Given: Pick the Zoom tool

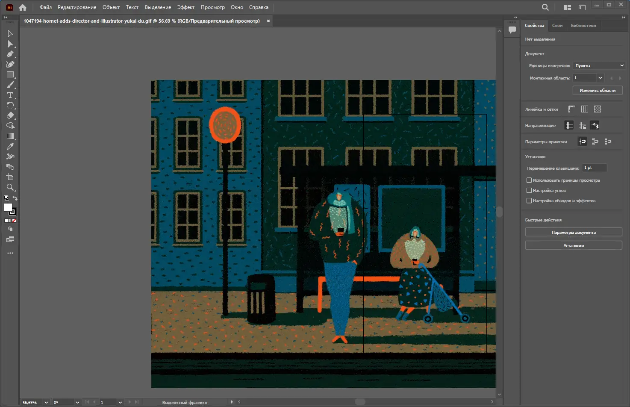Looking at the screenshot, I should point(10,187).
